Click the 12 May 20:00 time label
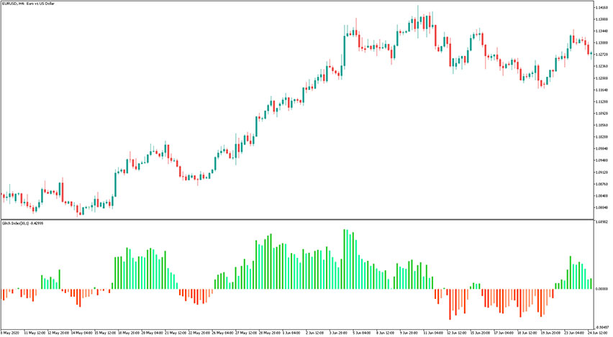613x337 pixels. (x=59, y=333)
